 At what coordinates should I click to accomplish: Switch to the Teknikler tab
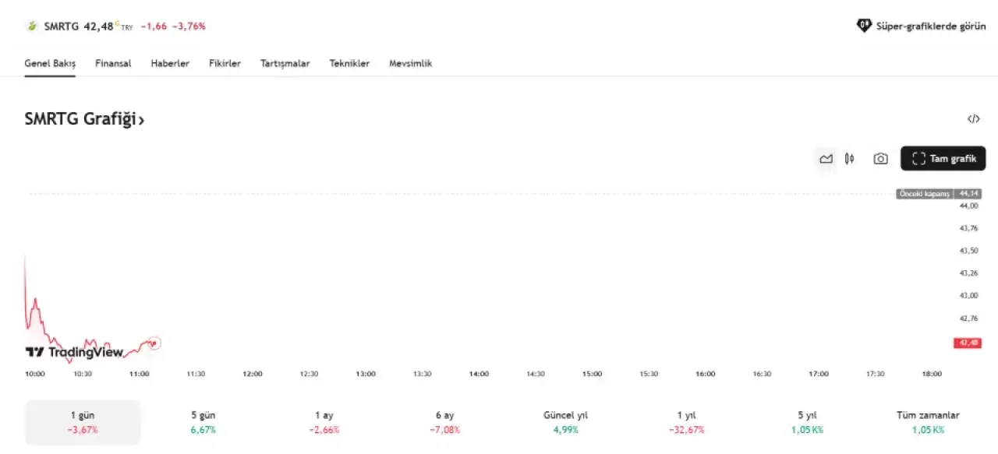[x=349, y=63]
